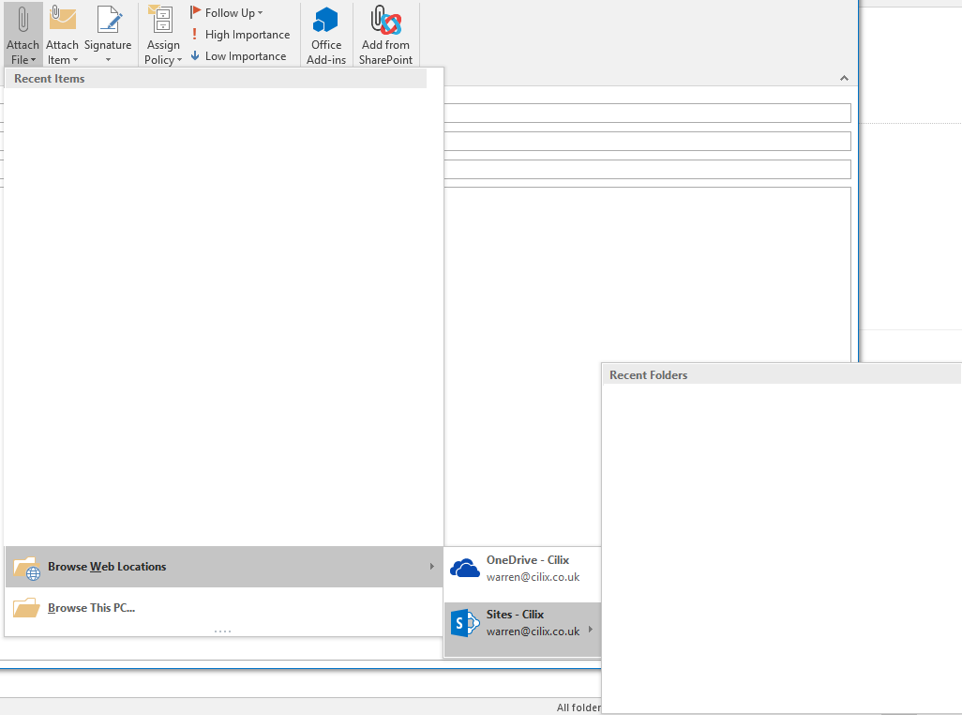
Task: Collapse the ribbon with the chevron
Action: pyautogui.click(x=844, y=78)
